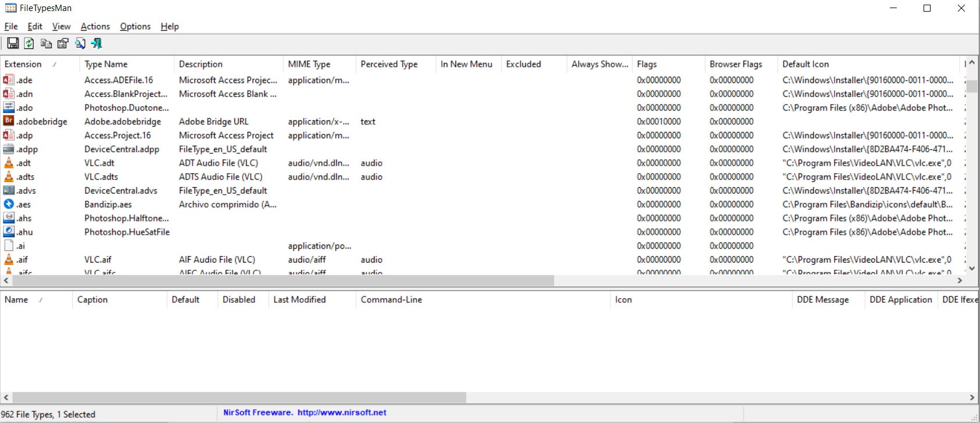Select the .ahs Photoshop halftone icon

9,218
